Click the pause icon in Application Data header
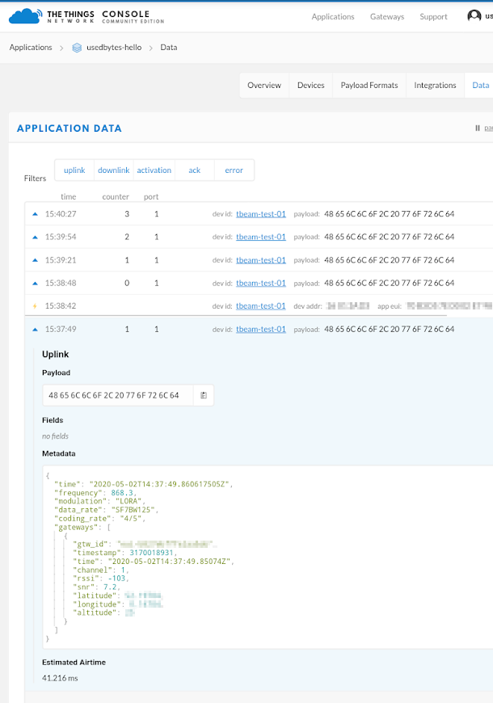The height and width of the screenshot is (703, 493). 478,128
